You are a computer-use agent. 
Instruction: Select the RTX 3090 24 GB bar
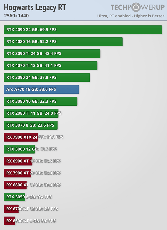[x=47, y=77]
